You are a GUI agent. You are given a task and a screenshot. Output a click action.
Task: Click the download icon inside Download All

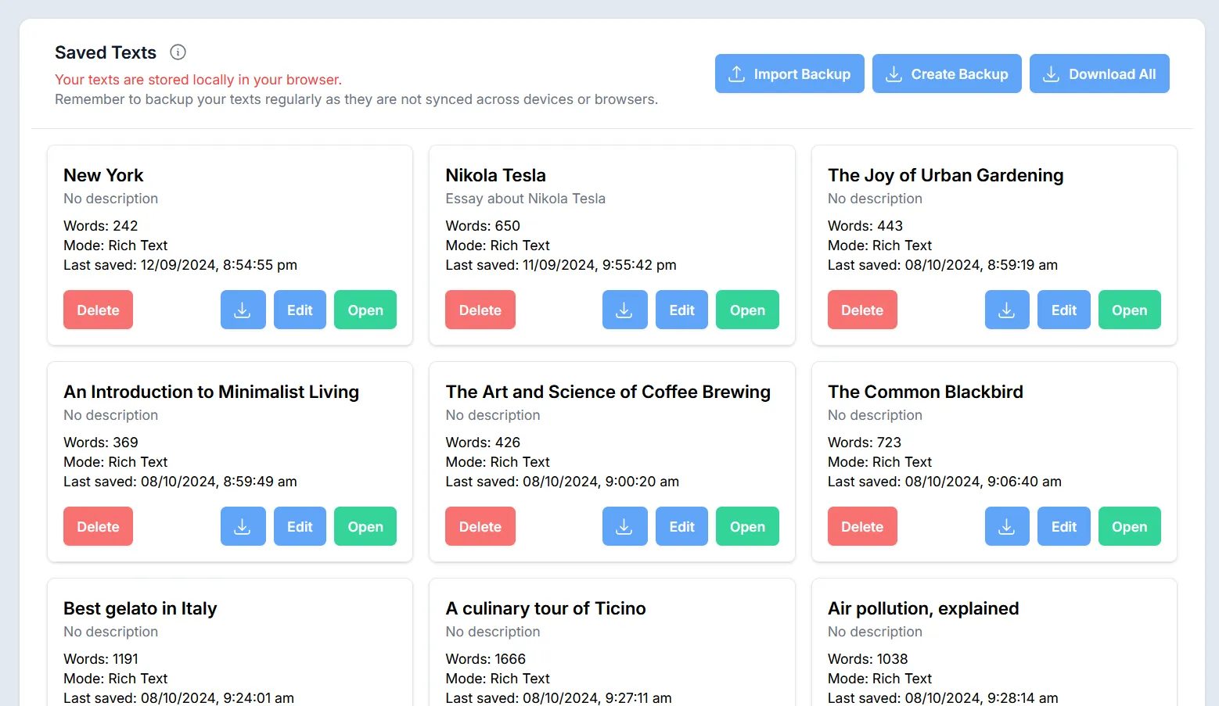click(1052, 73)
